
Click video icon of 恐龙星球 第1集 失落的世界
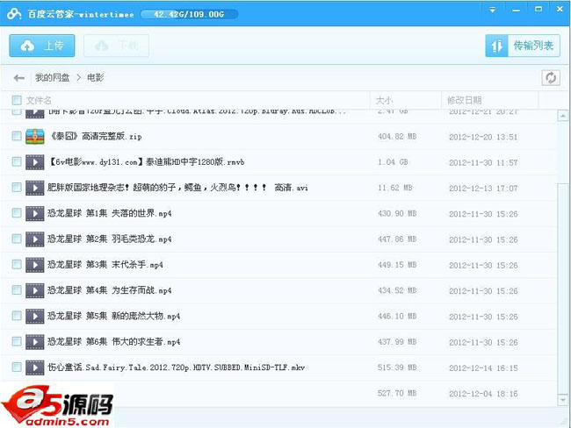(35, 213)
